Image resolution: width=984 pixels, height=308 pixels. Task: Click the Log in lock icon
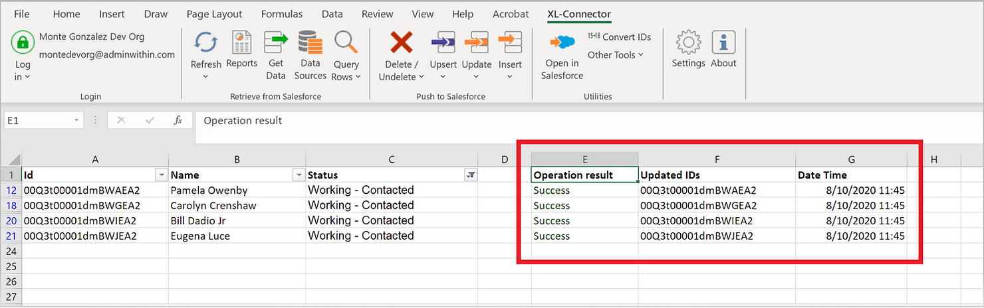coord(23,43)
